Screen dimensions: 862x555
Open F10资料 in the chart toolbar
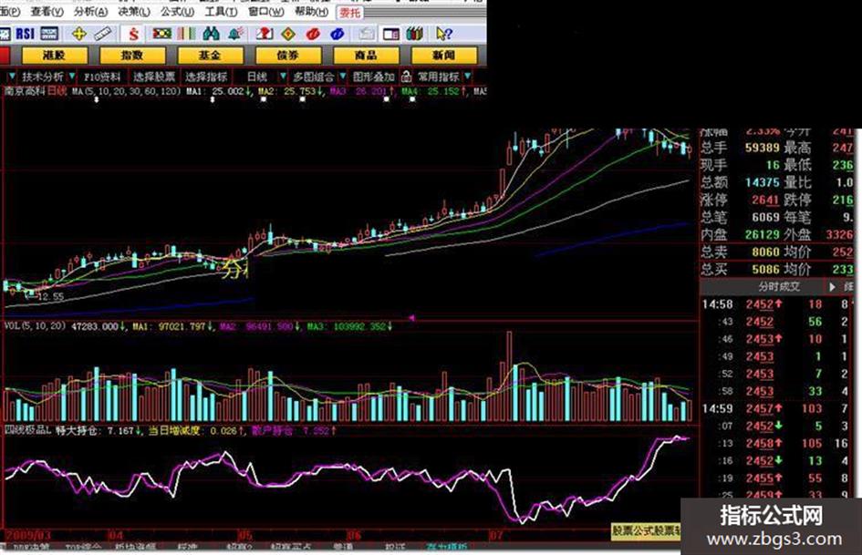click(x=102, y=77)
